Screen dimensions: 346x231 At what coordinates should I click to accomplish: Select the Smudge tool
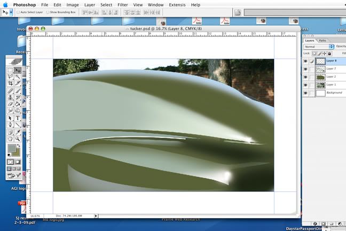[10, 110]
